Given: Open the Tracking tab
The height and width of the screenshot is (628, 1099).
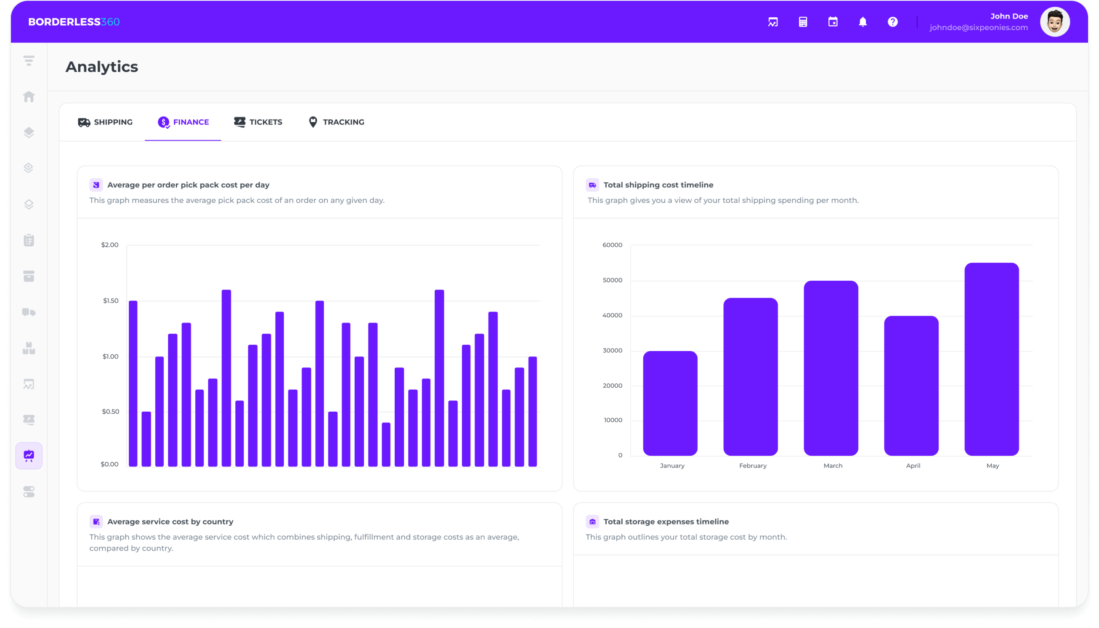Looking at the screenshot, I should click(x=336, y=122).
